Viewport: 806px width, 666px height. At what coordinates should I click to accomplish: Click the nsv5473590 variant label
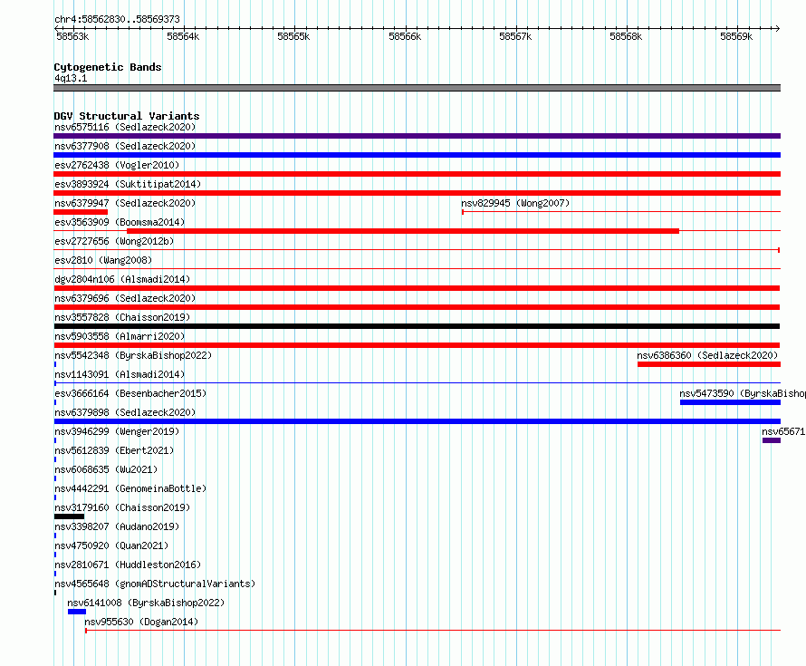click(x=743, y=393)
